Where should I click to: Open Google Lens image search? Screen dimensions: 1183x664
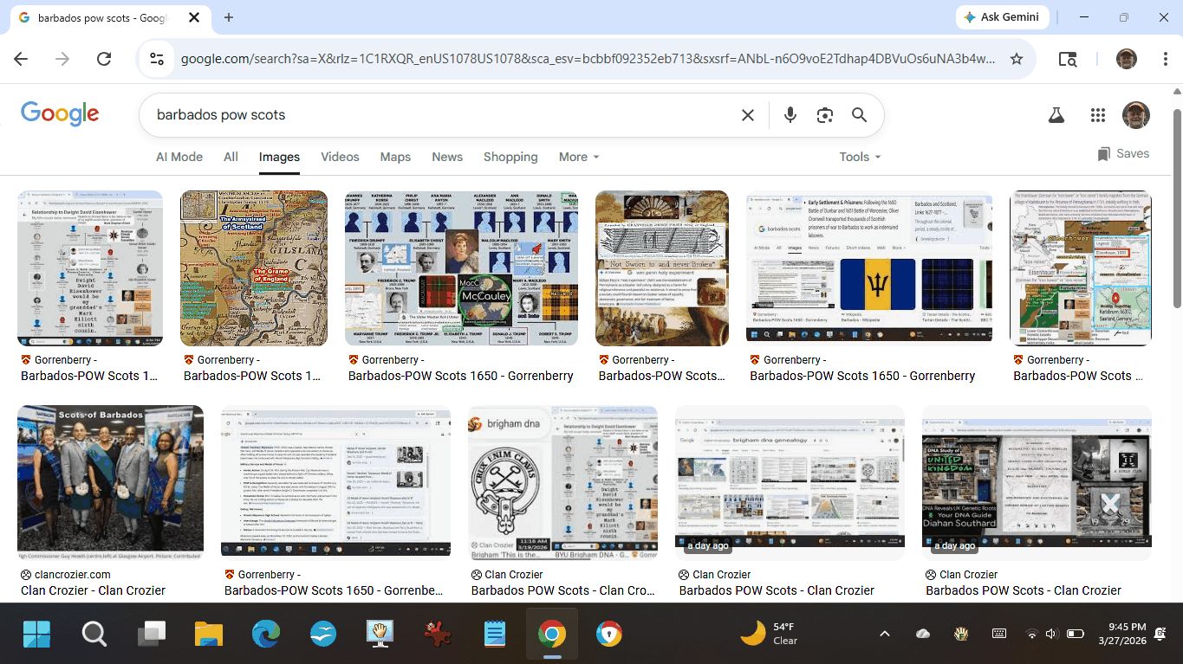tap(824, 115)
